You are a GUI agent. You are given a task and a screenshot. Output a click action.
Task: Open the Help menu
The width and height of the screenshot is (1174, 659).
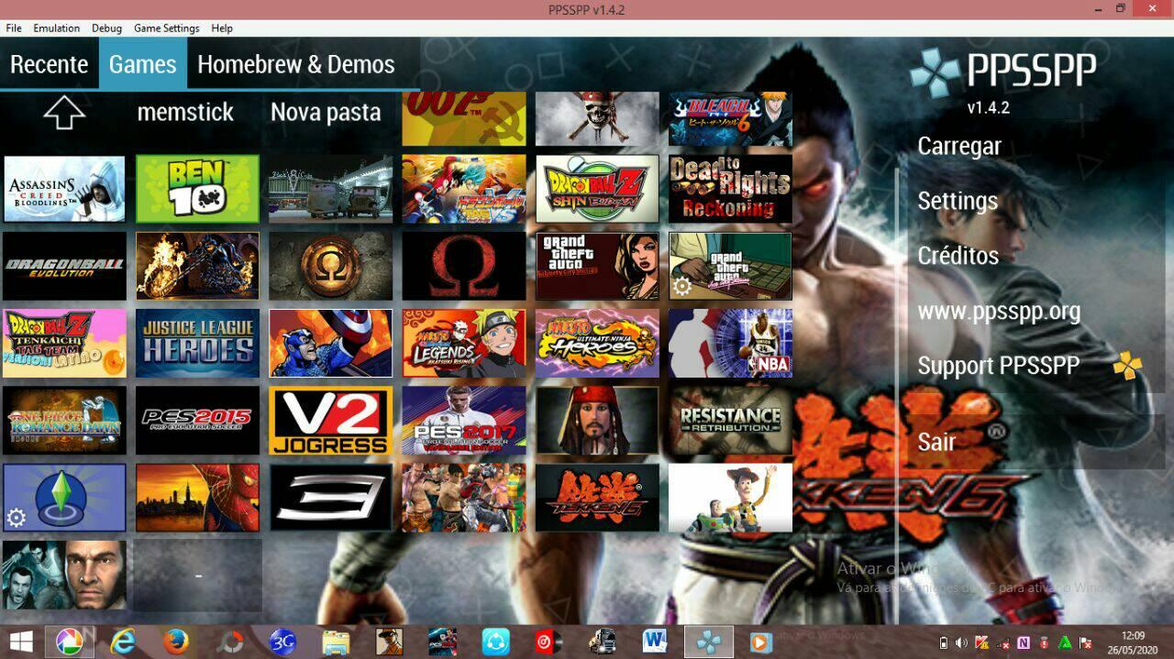click(x=222, y=28)
